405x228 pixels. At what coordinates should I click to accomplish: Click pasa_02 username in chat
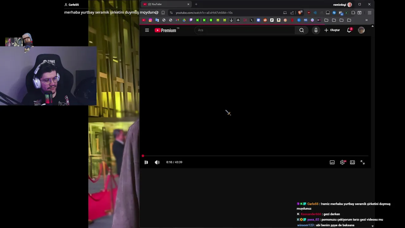[313, 219]
